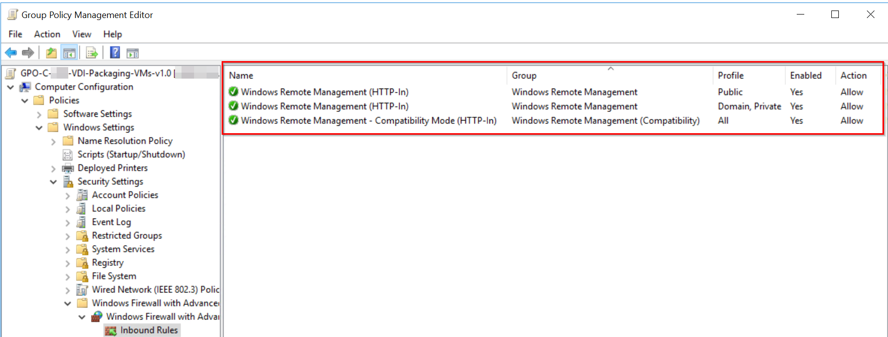The image size is (888, 337).
Task: Toggle the Show/Hide Console Tree toolbar icon
Action: coord(69,53)
